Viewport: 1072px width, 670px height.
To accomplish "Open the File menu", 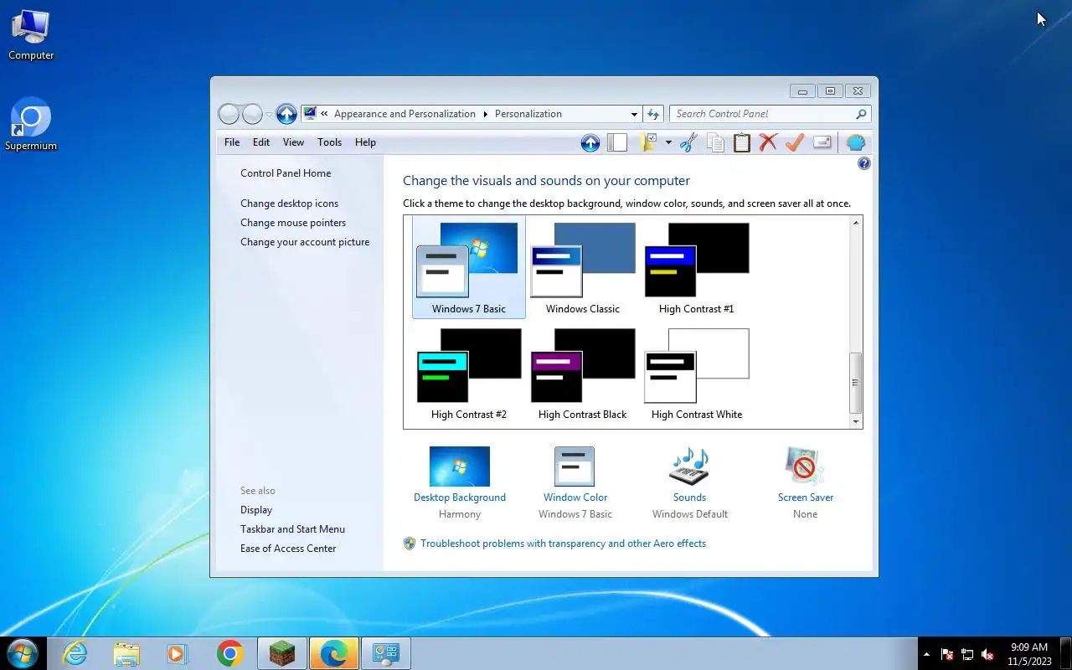I will pyautogui.click(x=232, y=142).
